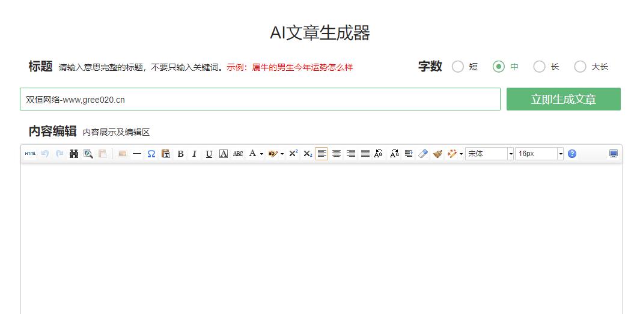Clear formatting with eraser icon
643x314 pixels.
click(x=423, y=154)
